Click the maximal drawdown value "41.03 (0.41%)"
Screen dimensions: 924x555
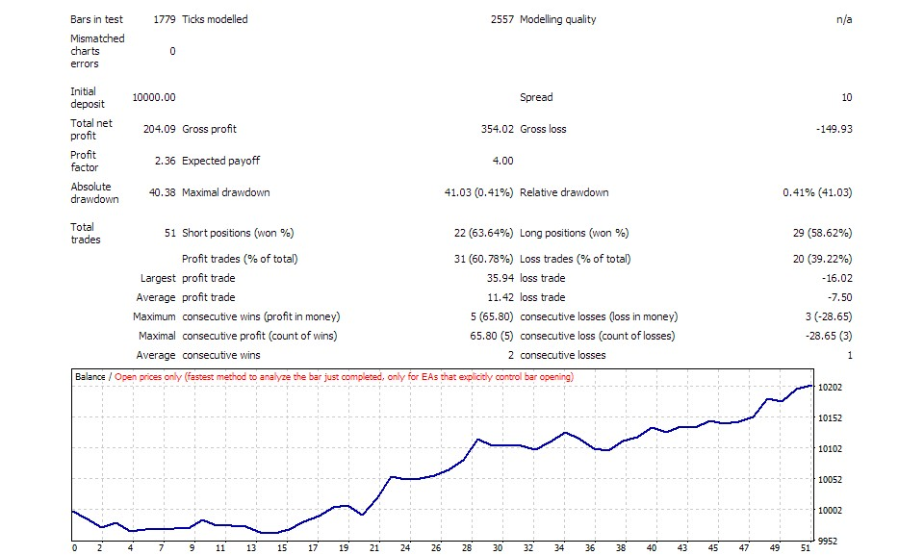point(478,192)
